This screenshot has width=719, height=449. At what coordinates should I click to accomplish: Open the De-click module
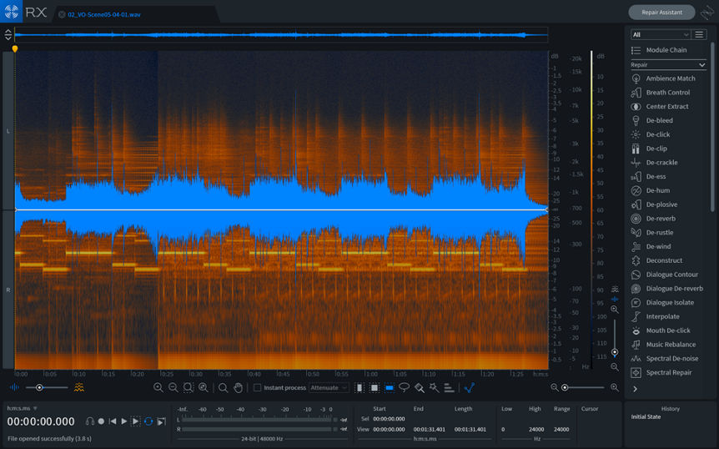click(x=657, y=134)
